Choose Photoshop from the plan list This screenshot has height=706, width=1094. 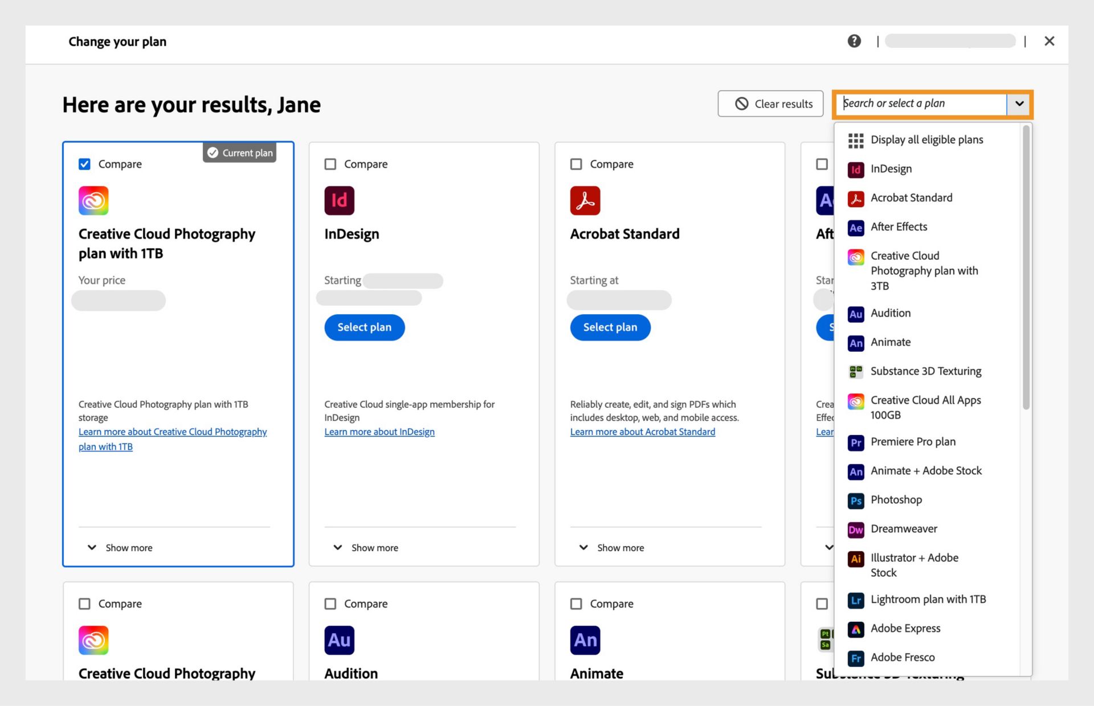896,500
